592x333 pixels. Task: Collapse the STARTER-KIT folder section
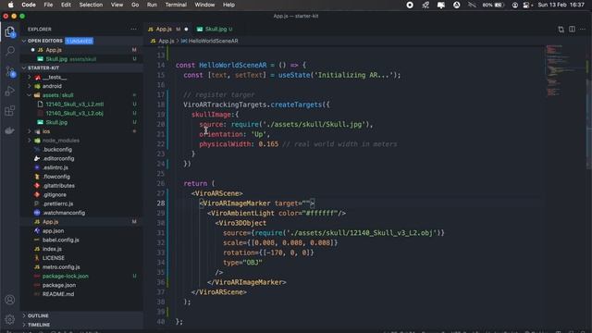(x=43, y=68)
